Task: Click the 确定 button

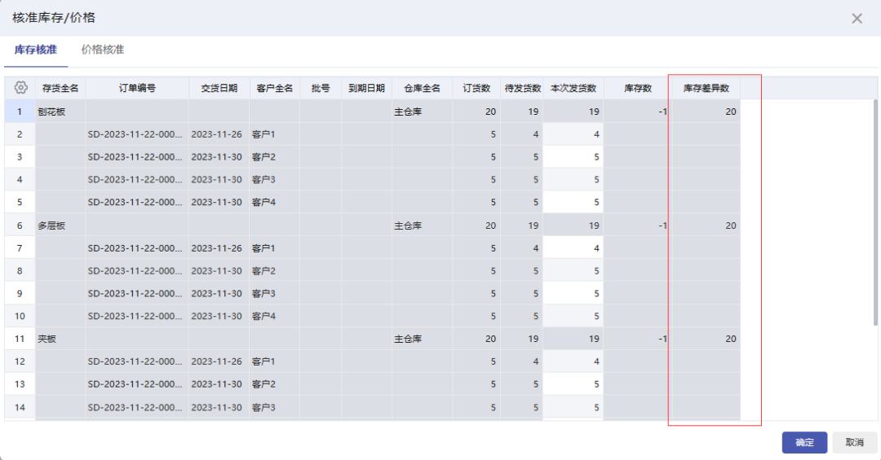Action: [x=804, y=442]
